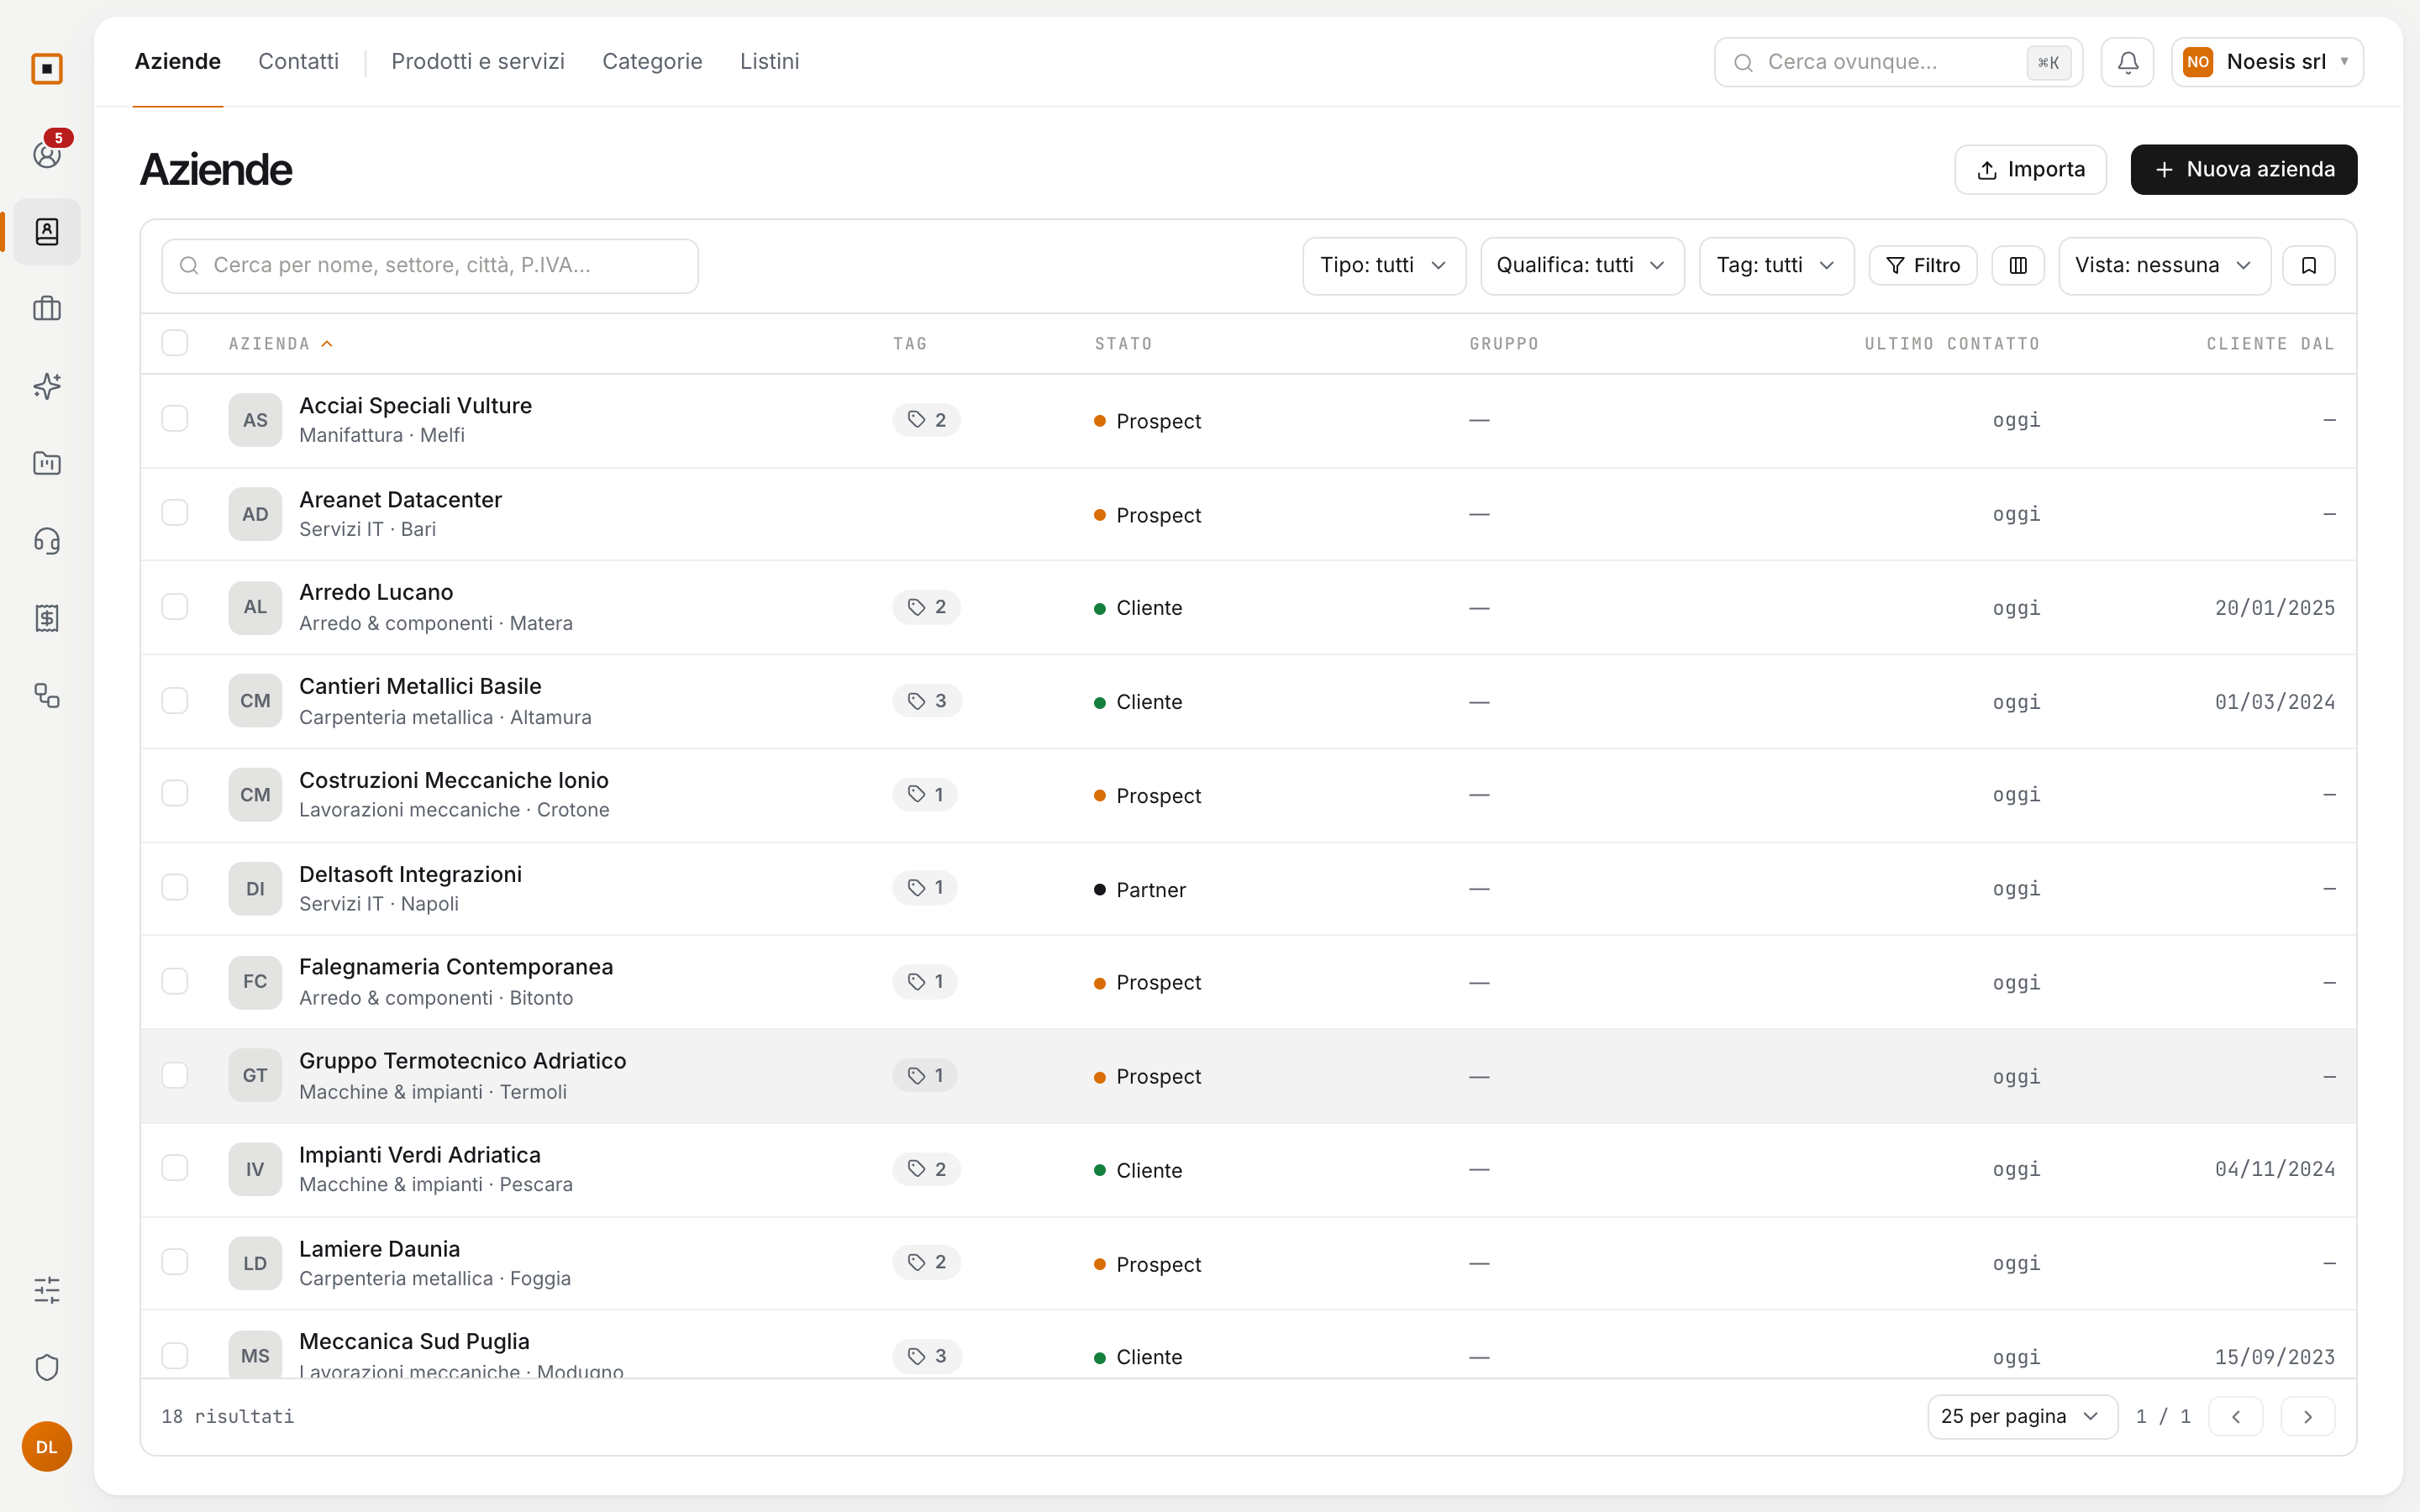Viewport: 2420px width, 1512px height.
Task: Open the Listini tab
Action: 769,62
